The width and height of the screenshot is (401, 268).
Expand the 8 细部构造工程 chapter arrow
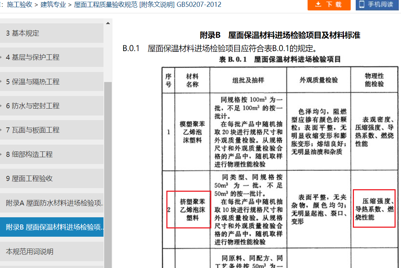click(1, 154)
